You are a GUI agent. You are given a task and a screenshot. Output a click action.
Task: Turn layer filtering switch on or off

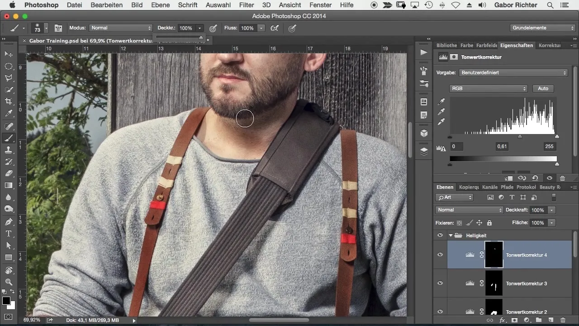pyautogui.click(x=554, y=197)
